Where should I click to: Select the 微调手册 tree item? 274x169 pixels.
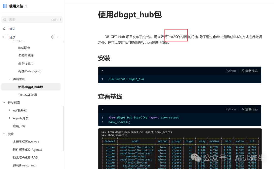19,79
